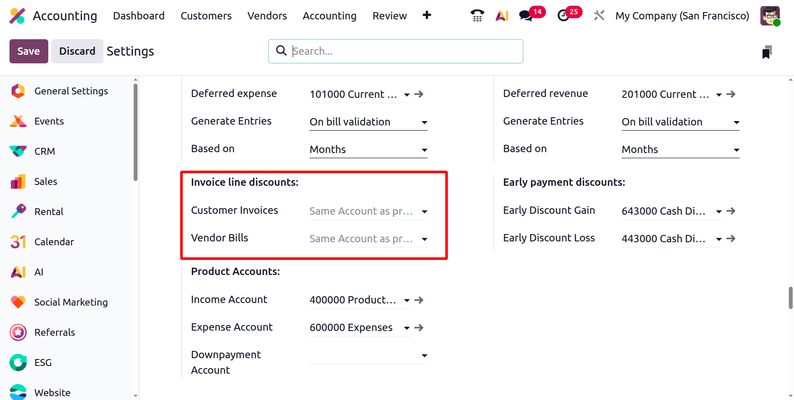This screenshot has width=794, height=400.
Task: Click the AI assistant icon in the top bar
Action: 502,16
